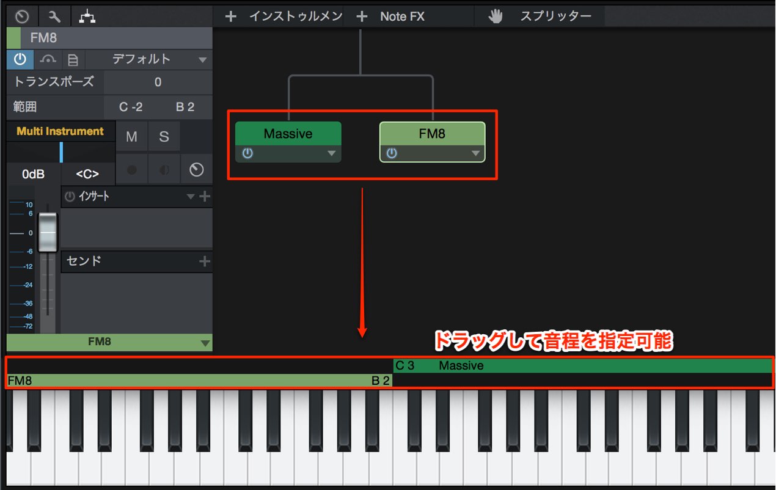Image resolution: width=776 pixels, height=490 pixels.
Task: Click the FM8 key range bar
Action: [199, 381]
